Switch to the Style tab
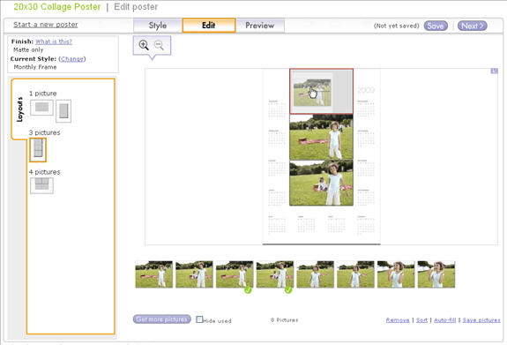507x345 pixels. pyautogui.click(x=158, y=26)
